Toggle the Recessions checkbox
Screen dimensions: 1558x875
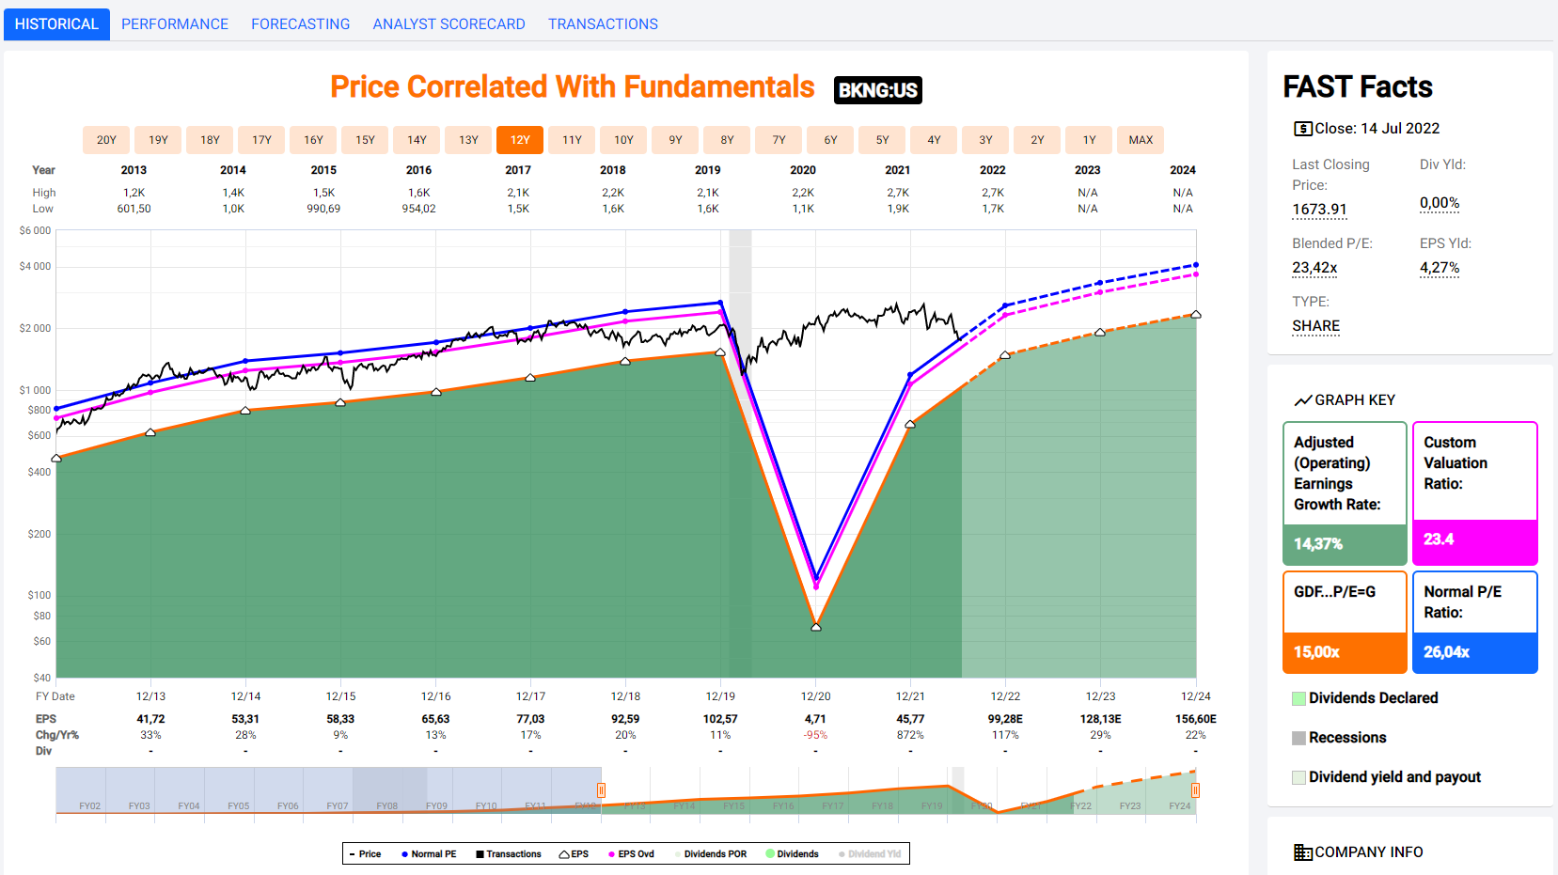click(1298, 738)
